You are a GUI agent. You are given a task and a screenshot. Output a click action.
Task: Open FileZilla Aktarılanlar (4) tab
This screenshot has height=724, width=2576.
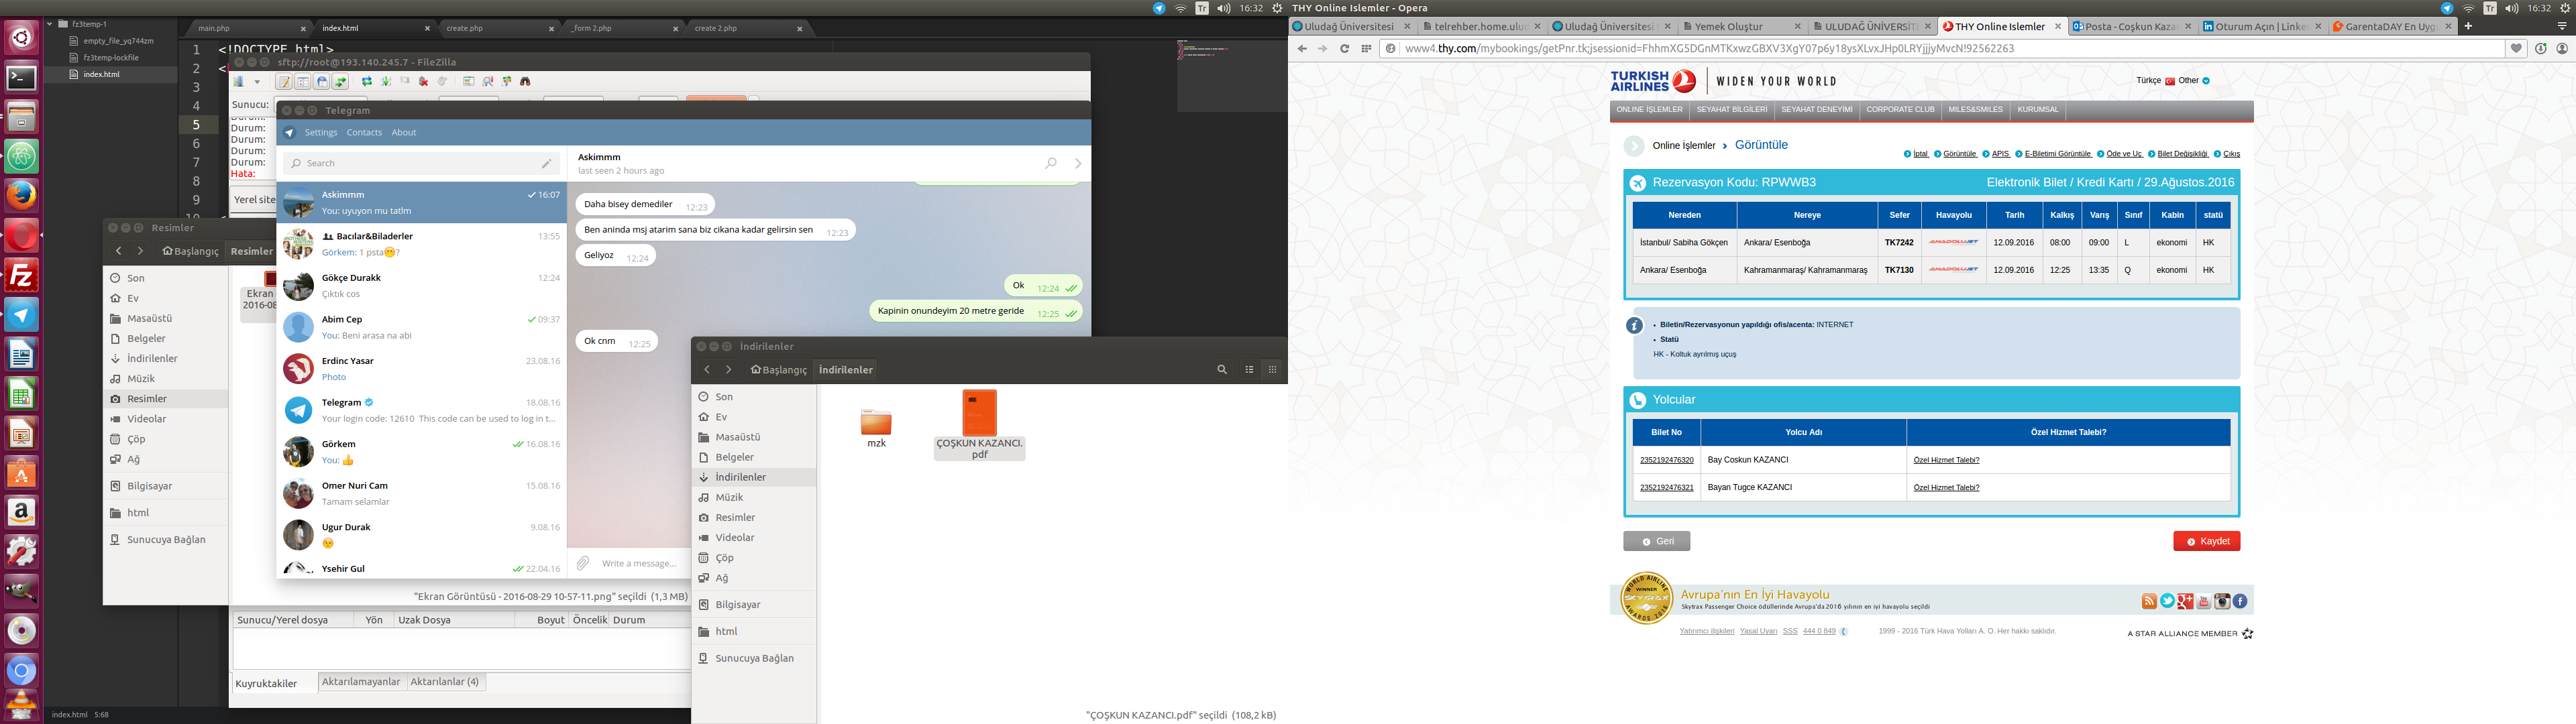445,682
